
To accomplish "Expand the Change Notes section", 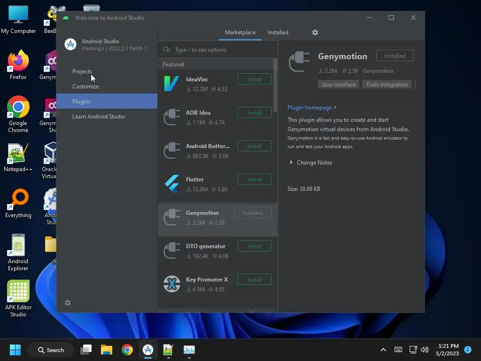I will (291, 162).
